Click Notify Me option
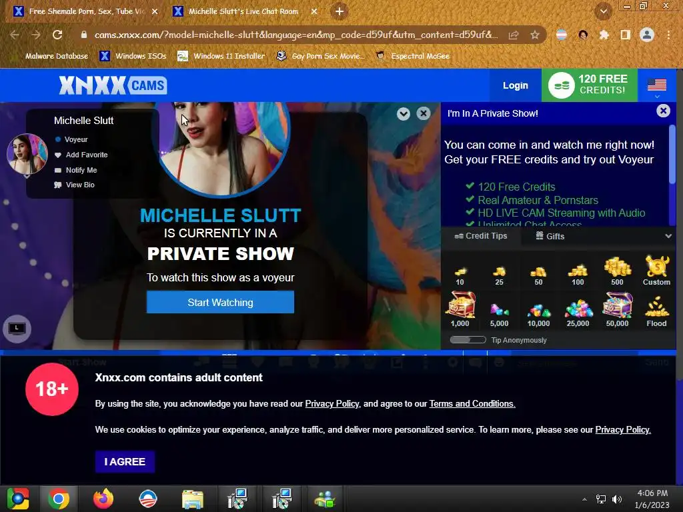The width and height of the screenshot is (683, 512). tap(76, 170)
